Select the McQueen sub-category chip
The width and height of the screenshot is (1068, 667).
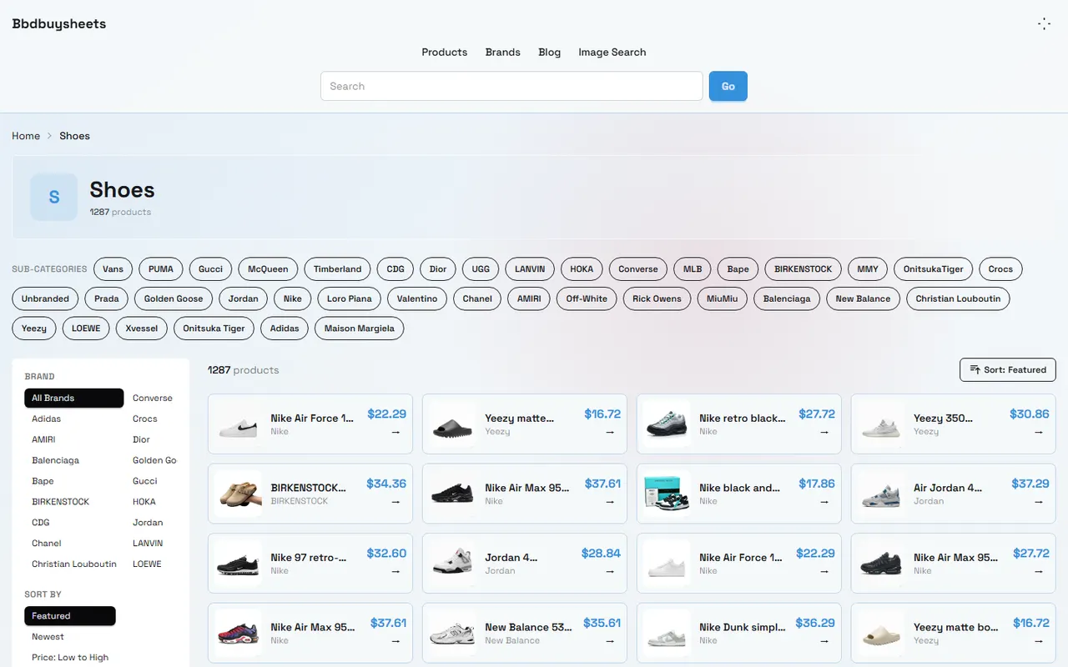click(268, 269)
